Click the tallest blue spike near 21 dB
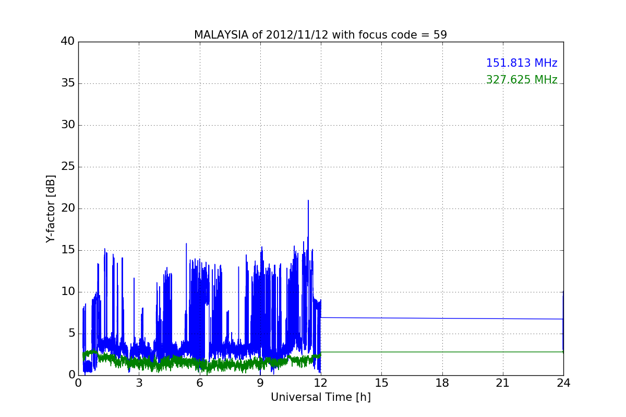626x417 pixels. (308, 219)
